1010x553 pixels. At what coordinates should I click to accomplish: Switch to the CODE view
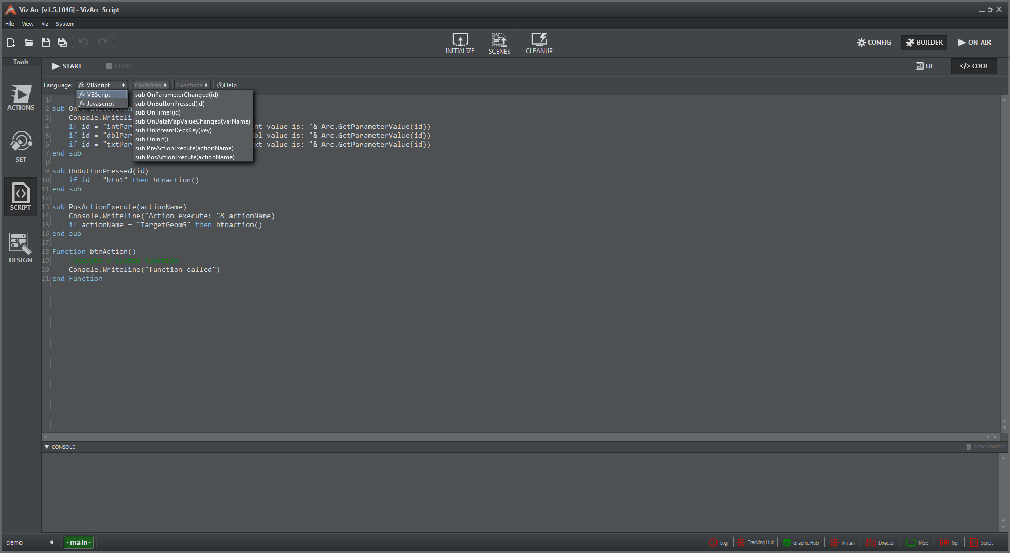point(974,66)
